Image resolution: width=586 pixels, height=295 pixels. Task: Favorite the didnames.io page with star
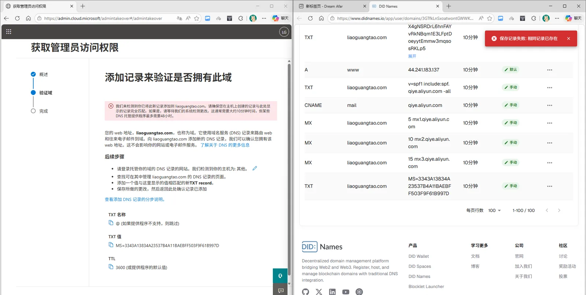point(490,18)
